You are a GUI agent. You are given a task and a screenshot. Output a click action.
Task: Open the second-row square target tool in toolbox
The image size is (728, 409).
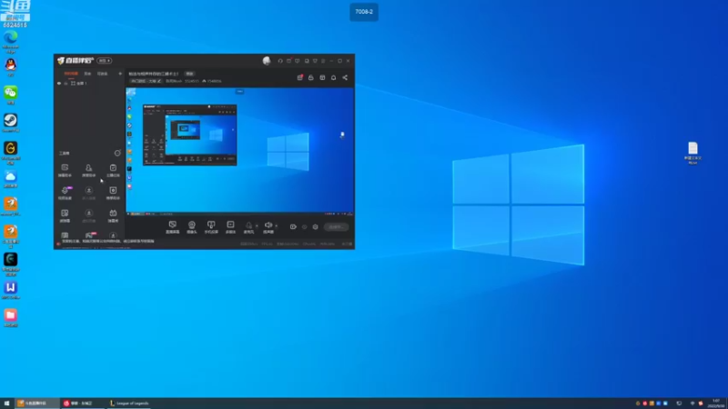pos(113,193)
